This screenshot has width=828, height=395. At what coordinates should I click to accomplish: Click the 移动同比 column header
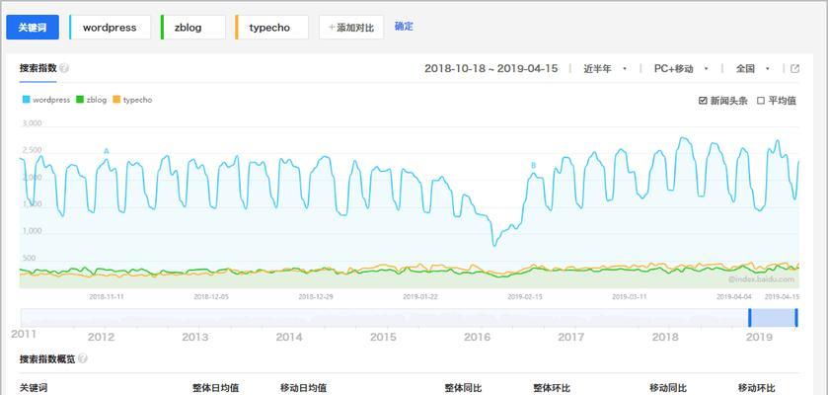[x=668, y=388]
